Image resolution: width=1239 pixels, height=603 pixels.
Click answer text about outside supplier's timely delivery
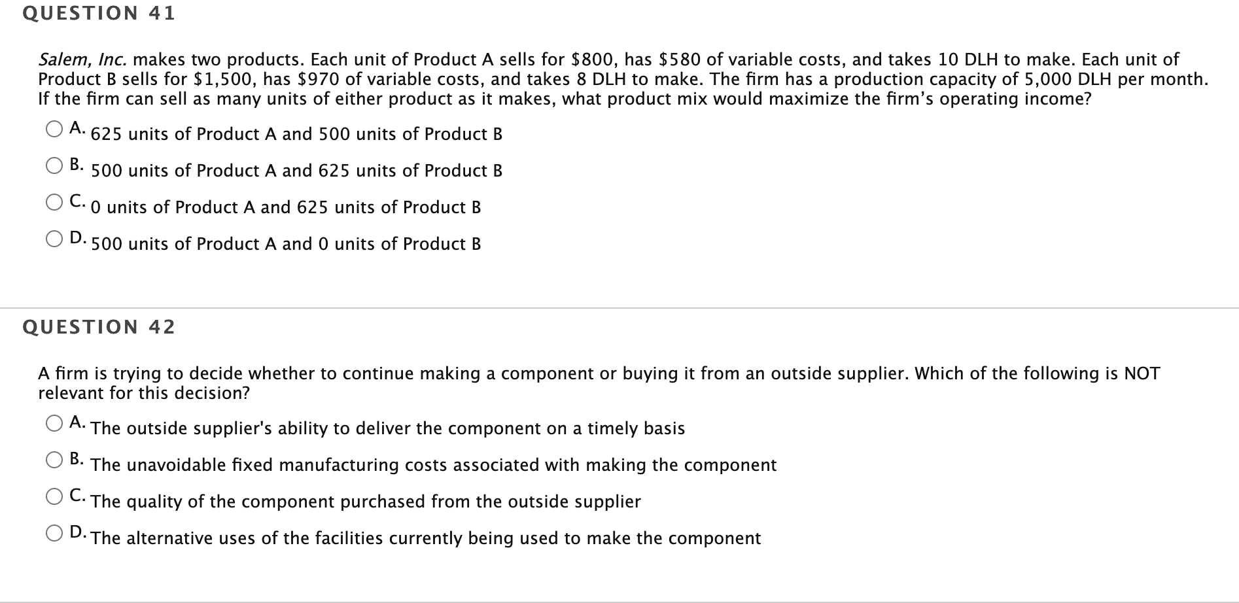click(x=386, y=428)
